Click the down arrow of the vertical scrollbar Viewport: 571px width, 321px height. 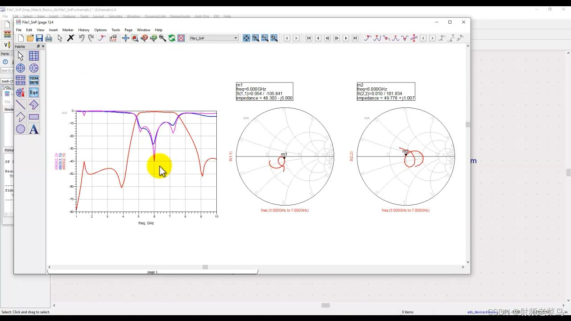click(x=468, y=262)
